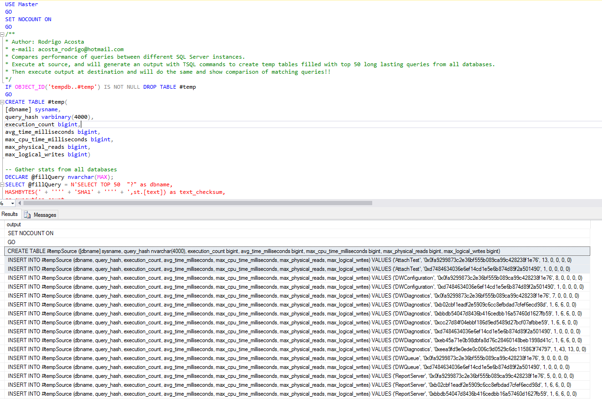The image size is (602, 399).
Task: Select the AttachTest insert row ending 13, 0, 0, 0, 0
Action: pos(297,260)
